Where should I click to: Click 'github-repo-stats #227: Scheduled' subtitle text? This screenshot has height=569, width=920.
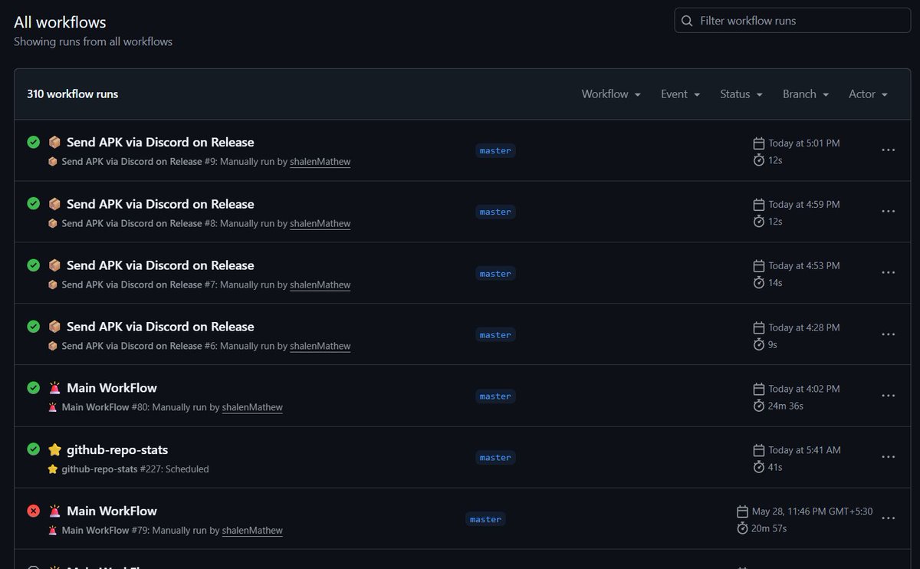[x=135, y=469]
